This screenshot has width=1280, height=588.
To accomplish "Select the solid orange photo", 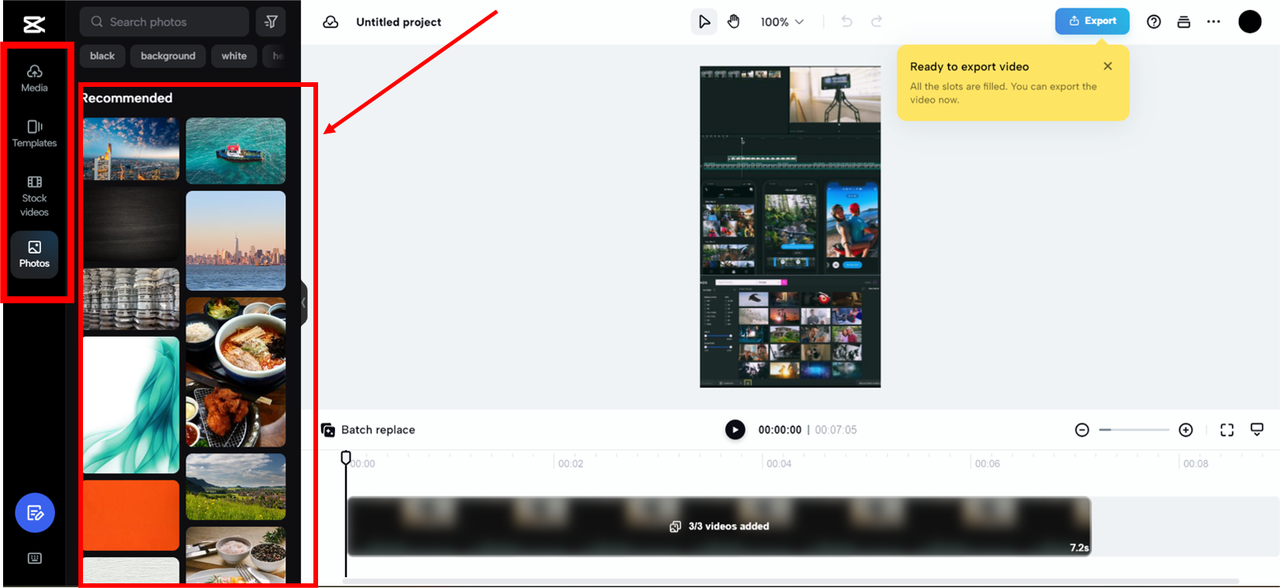I will click(x=131, y=515).
